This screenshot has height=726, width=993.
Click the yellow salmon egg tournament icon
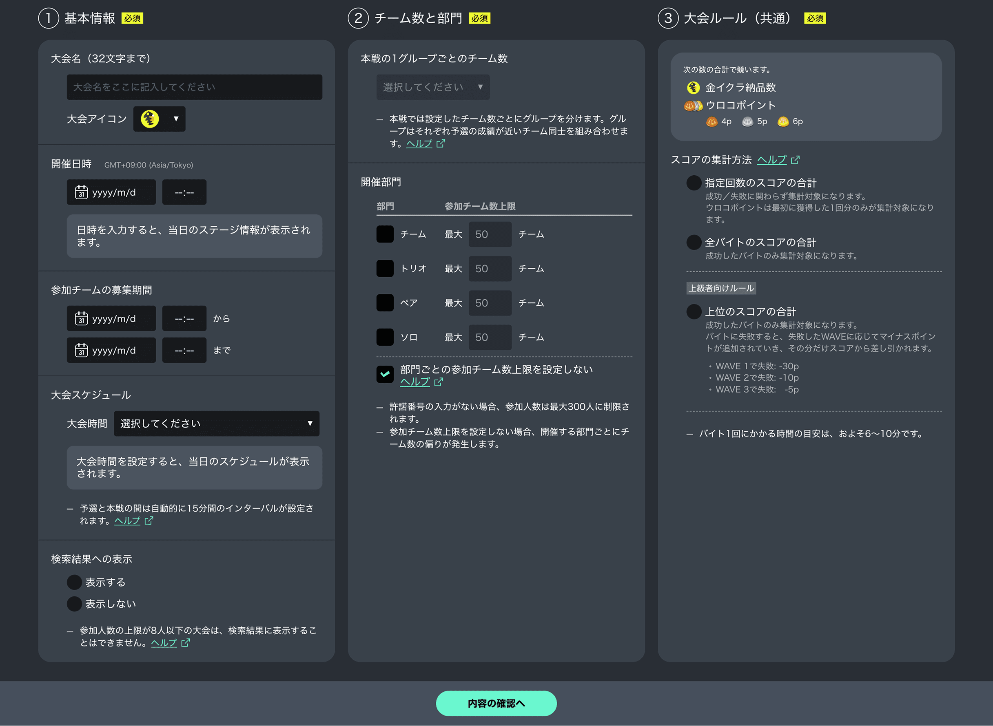tap(150, 119)
